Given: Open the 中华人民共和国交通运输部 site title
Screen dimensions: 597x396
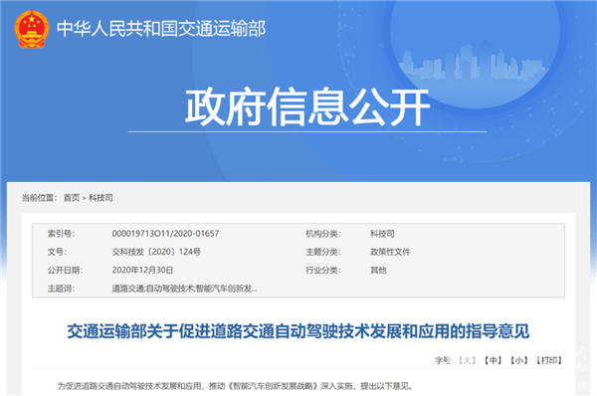Looking at the screenshot, I should [161, 29].
